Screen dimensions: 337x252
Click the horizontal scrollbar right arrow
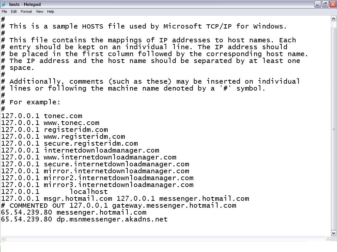point(328,239)
